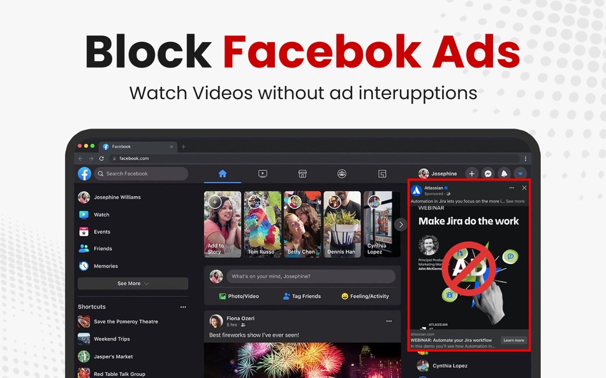
Task: View Dennis Han's story
Action: (x=342, y=224)
